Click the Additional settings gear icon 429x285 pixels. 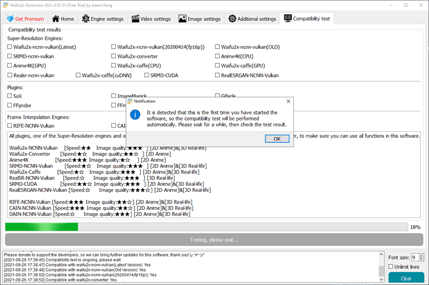point(232,19)
